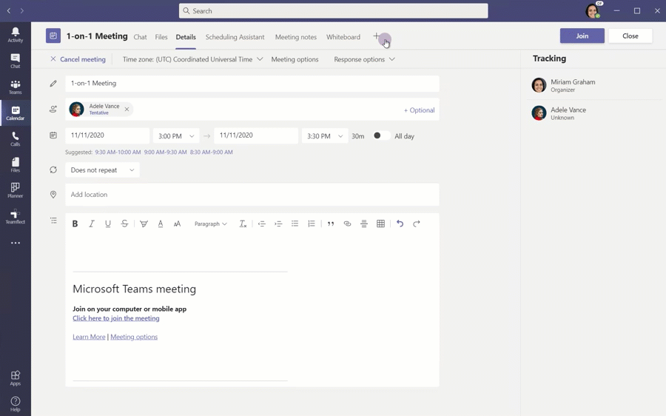Open the Whiteboard tab
Screen dimensions: 666x416
343,37
